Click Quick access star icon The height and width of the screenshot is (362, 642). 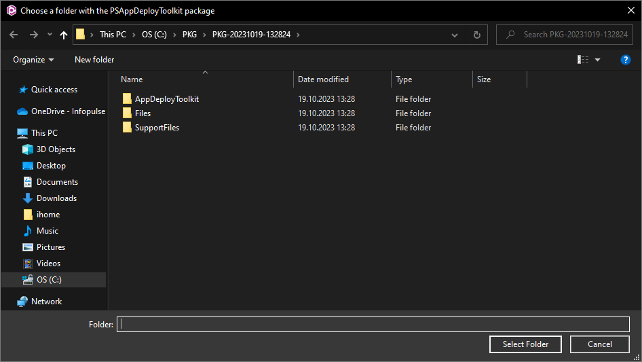(x=23, y=90)
